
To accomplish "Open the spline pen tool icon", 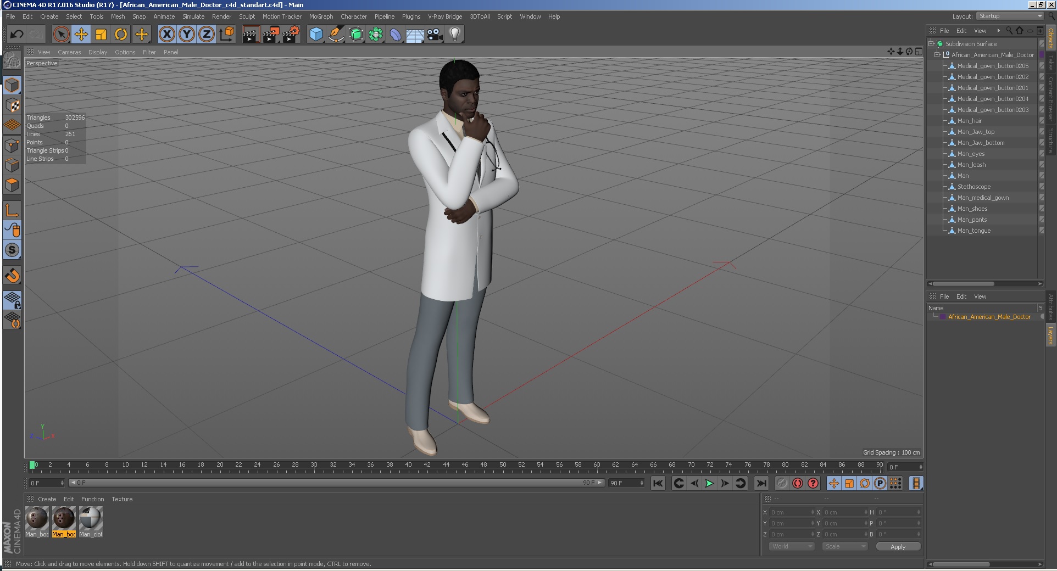I will [x=336, y=35].
